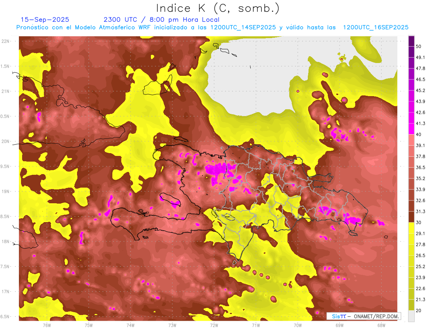
Task: Click the colorbar value '40'
Action: (418, 135)
